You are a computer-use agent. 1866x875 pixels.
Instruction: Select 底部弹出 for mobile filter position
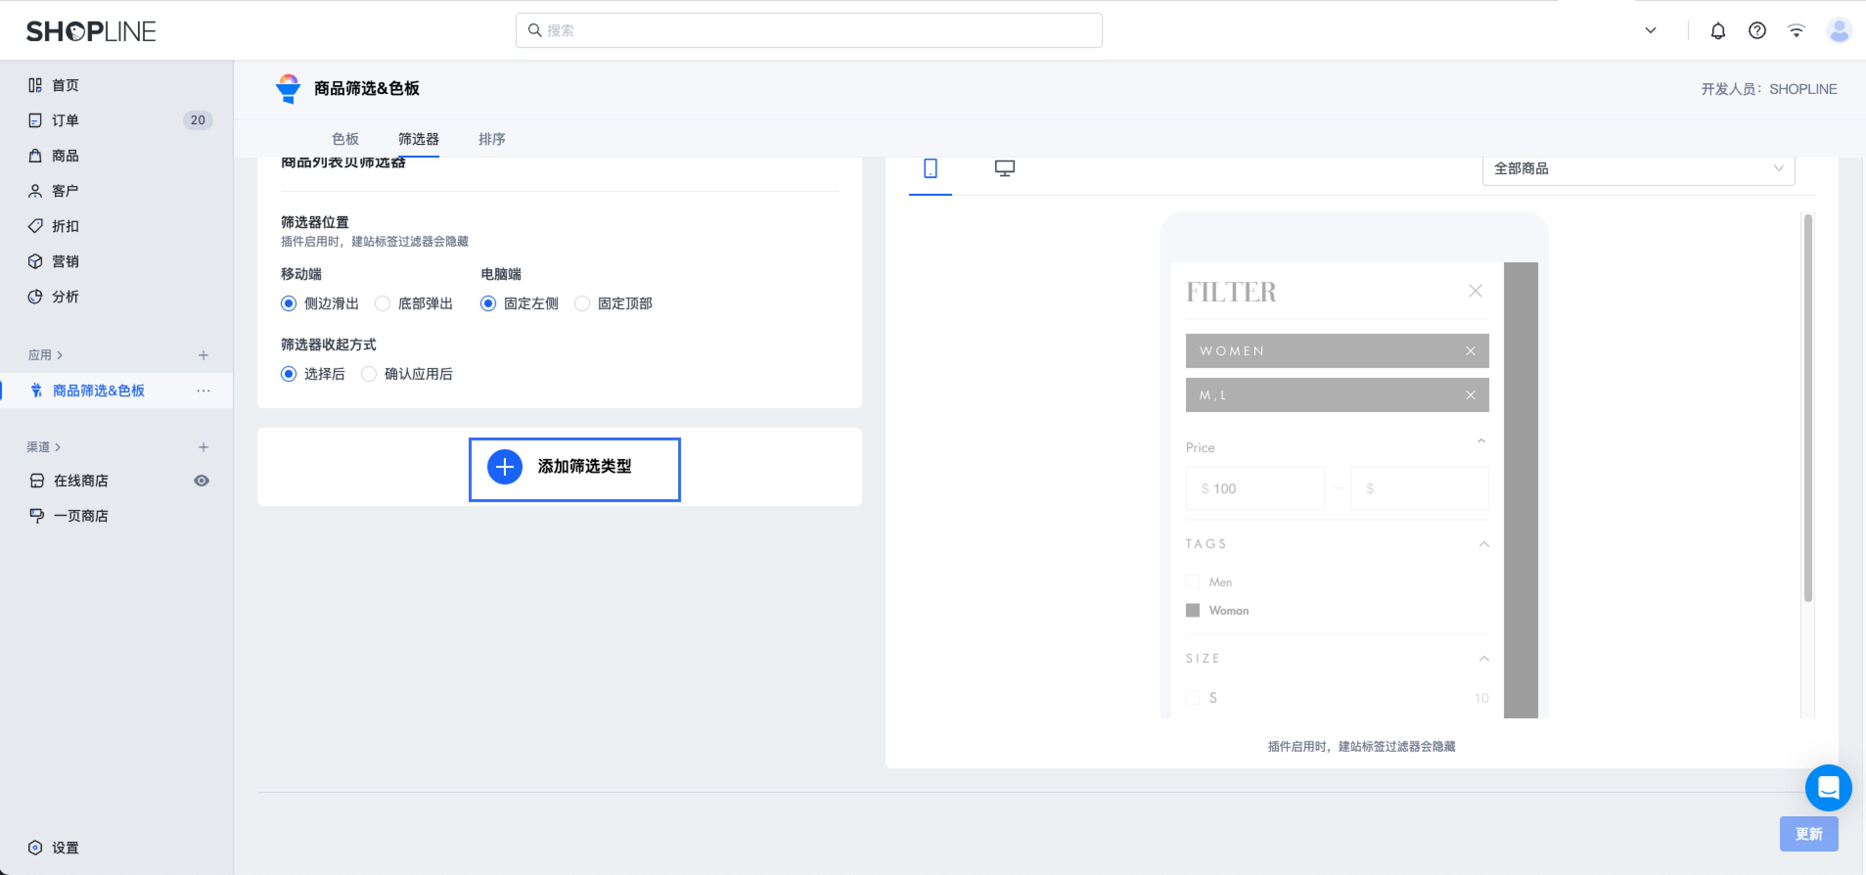pos(383,303)
